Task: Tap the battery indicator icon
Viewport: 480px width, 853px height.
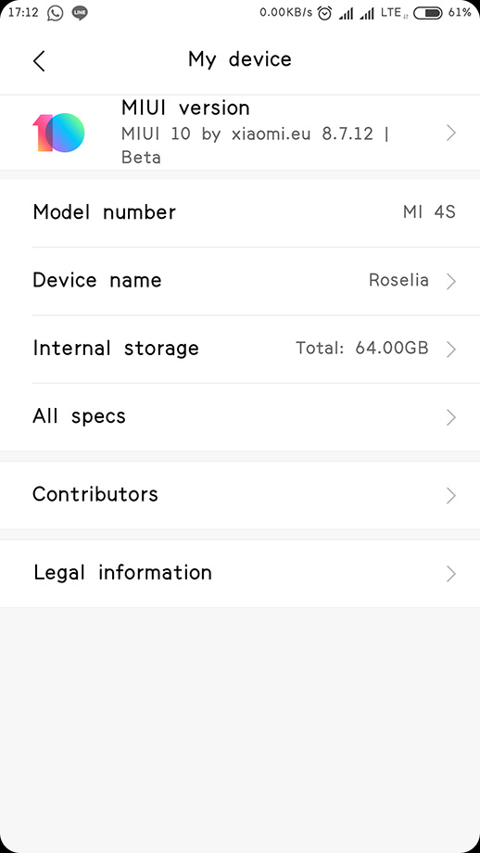Action: [428, 13]
